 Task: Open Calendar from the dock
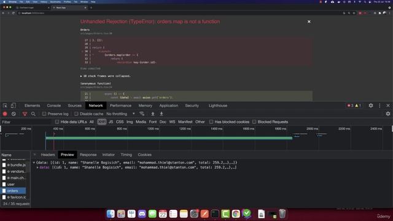point(163,214)
